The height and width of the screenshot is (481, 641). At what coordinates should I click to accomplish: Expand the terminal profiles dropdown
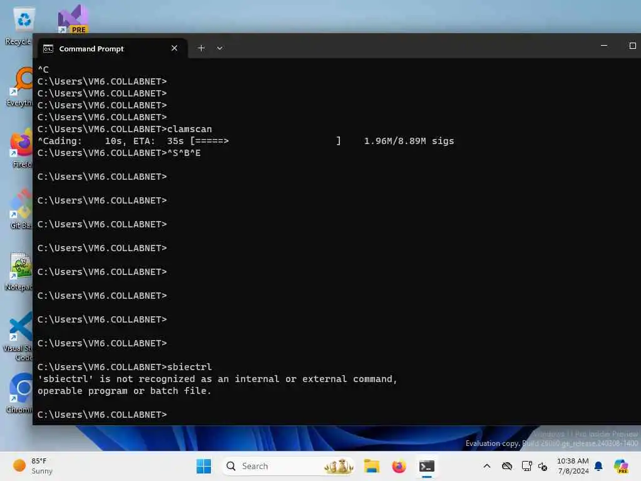pyautogui.click(x=220, y=48)
